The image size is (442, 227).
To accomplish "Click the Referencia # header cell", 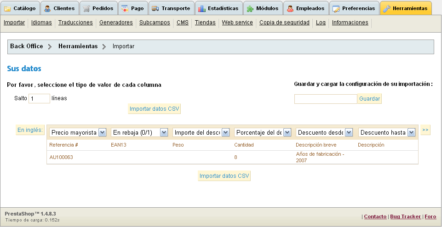I will click(64, 145).
